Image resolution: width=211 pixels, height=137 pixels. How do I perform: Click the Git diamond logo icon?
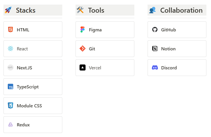point(83,49)
